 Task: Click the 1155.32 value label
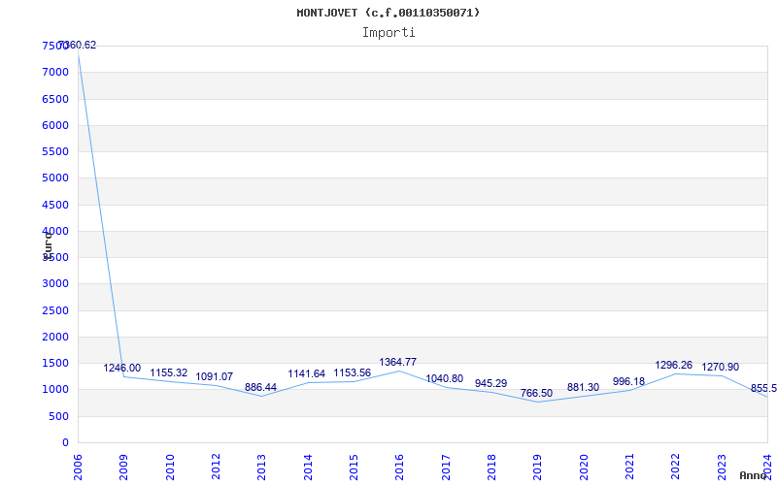[x=169, y=372]
